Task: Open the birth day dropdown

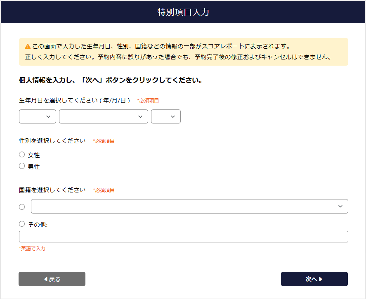Action: (x=165, y=116)
